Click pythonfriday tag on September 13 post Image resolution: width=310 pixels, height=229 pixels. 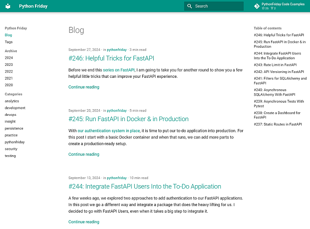(x=116, y=178)
